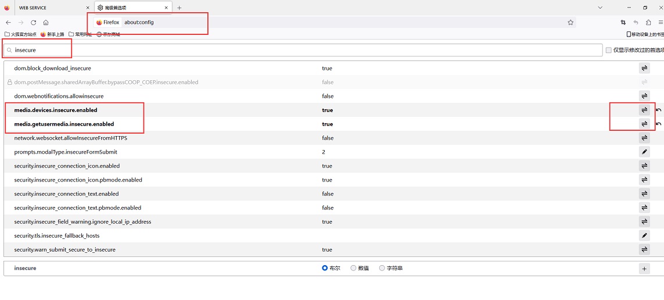Open 移动设备上的书签 folder

pos(645,34)
